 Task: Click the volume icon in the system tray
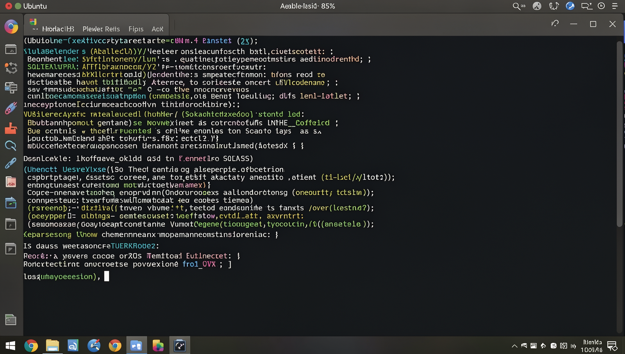click(573, 346)
